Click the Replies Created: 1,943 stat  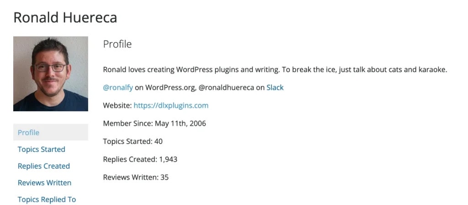(140, 159)
